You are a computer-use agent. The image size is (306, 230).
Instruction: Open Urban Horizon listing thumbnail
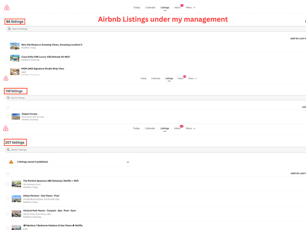[x=17, y=199]
